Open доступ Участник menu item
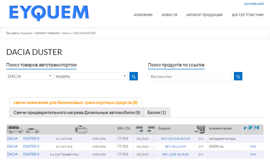Screen dimensions: 270x160 248,15
